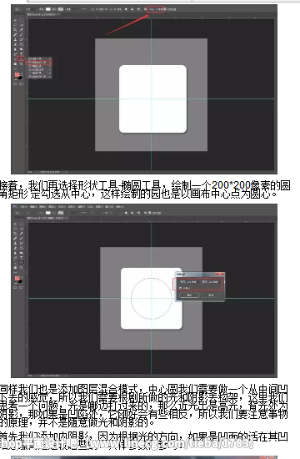Choose Ellipse Tool in shape flyout menu

point(39,66)
